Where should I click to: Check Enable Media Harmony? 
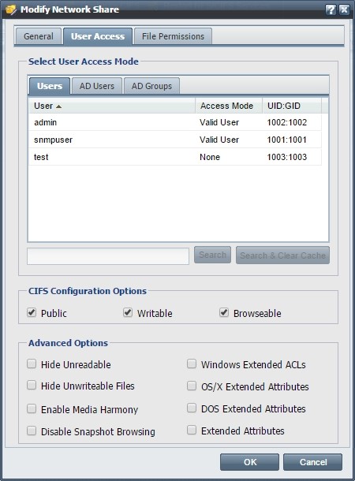[32, 408]
